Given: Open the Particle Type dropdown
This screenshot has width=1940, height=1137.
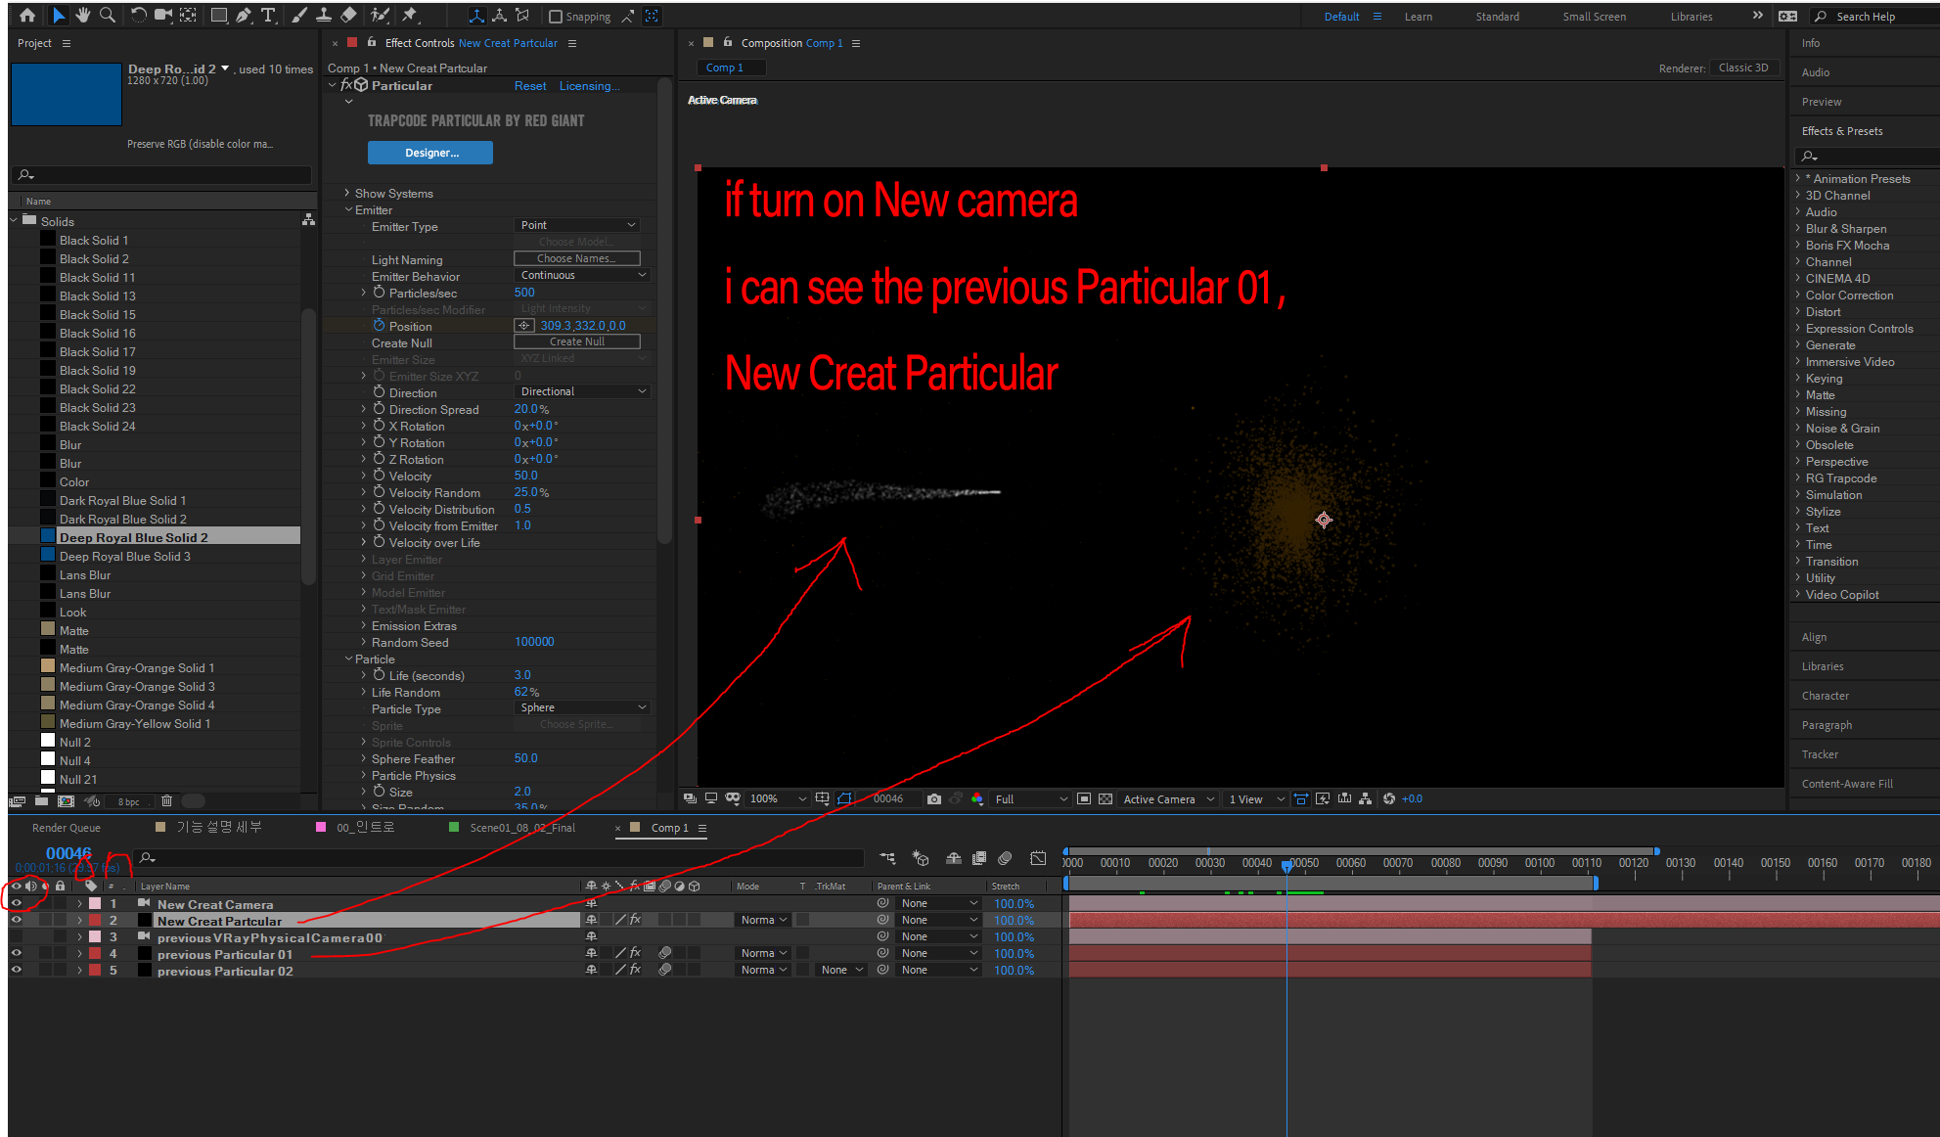Looking at the screenshot, I should click(x=581, y=707).
